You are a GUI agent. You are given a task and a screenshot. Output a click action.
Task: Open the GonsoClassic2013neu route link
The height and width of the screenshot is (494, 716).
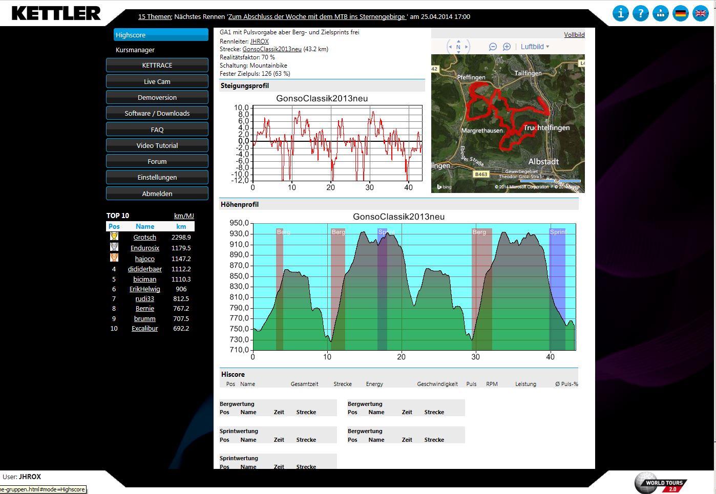pos(271,49)
